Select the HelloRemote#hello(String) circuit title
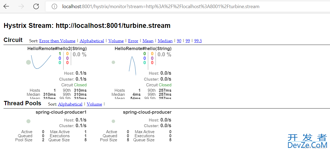 [143, 49]
